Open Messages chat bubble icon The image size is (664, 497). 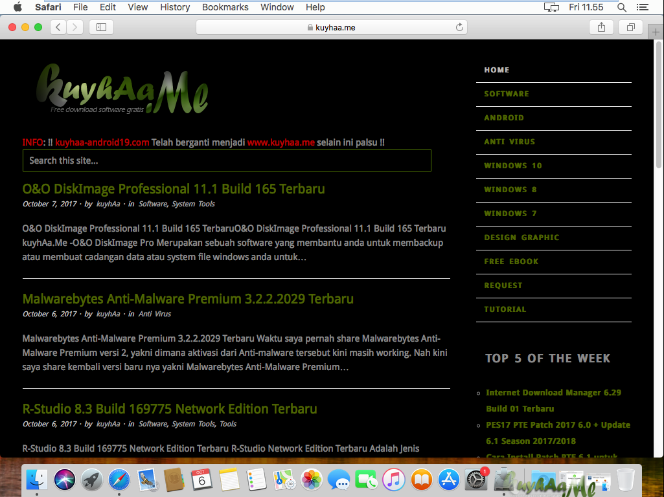point(339,480)
